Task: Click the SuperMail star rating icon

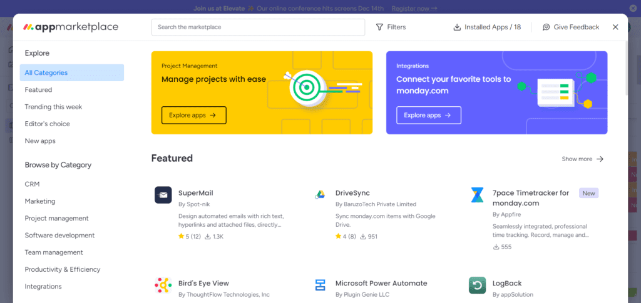Action: pyautogui.click(x=181, y=236)
